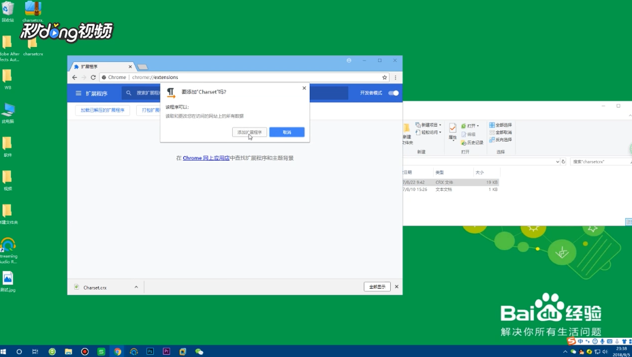
Task: Sort Explorer files by 类型 column
Action: click(454, 172)
